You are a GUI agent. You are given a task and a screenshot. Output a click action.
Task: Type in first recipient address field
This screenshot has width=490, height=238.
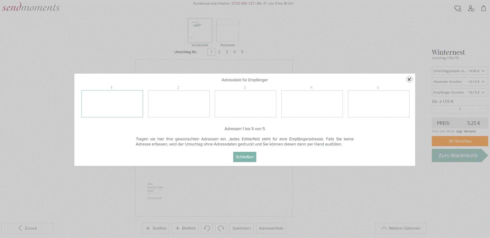click(x=112, y=104)
